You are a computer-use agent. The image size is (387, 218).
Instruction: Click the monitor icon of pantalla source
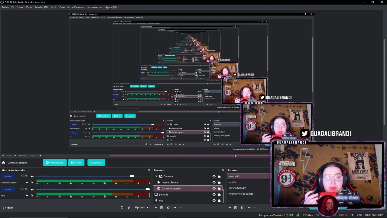156,194
